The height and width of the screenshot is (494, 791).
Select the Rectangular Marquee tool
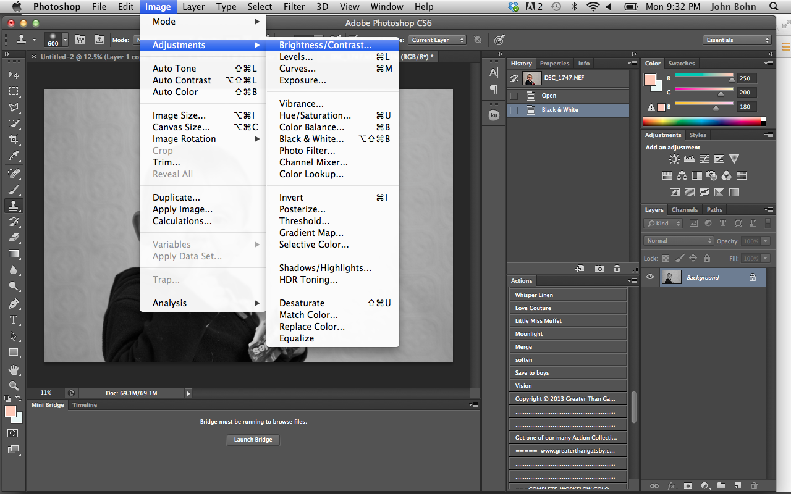point(14,91)
